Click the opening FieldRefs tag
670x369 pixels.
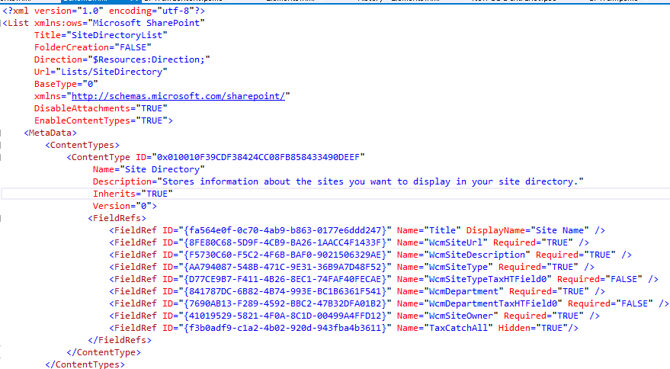coord(117,218)
